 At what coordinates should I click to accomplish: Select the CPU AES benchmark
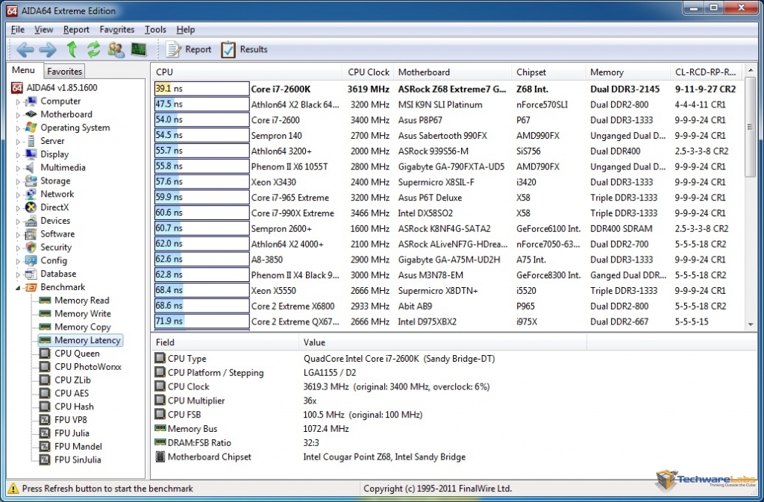click(72, 393)
